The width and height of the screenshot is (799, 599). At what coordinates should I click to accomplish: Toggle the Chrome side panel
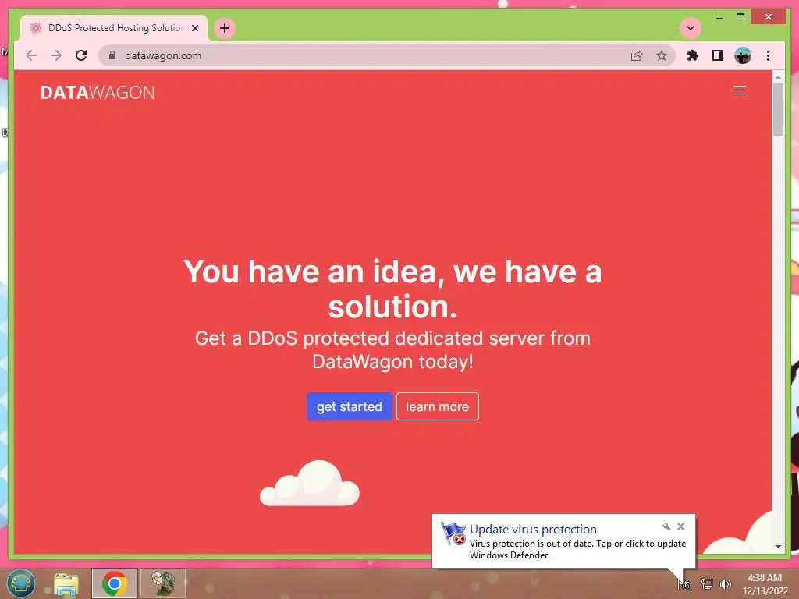[718, 55]
